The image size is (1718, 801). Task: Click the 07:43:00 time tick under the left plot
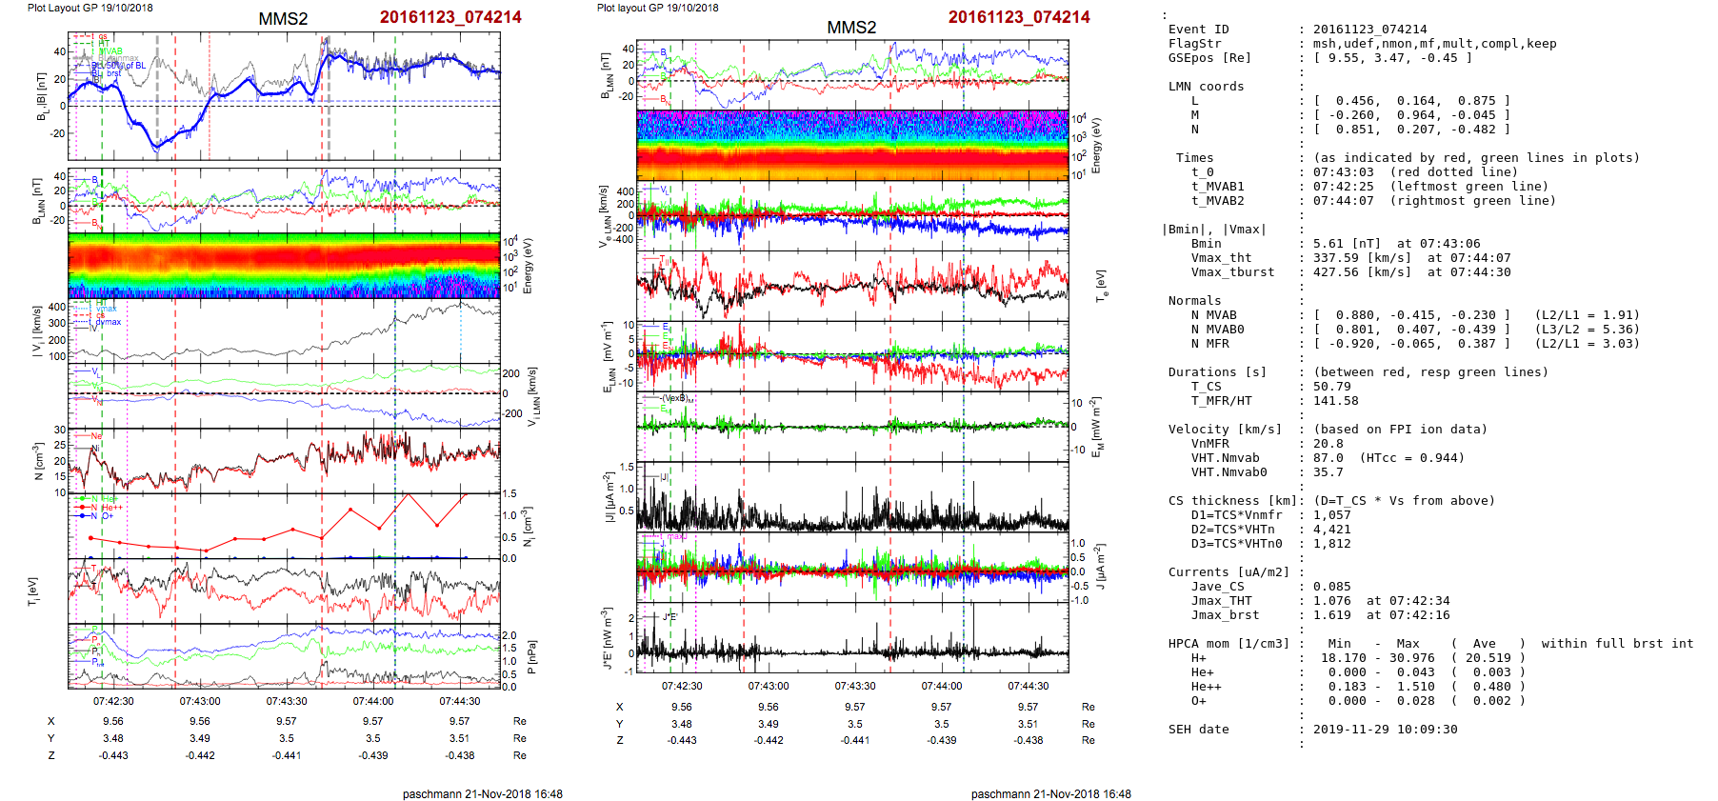(200, 701)
